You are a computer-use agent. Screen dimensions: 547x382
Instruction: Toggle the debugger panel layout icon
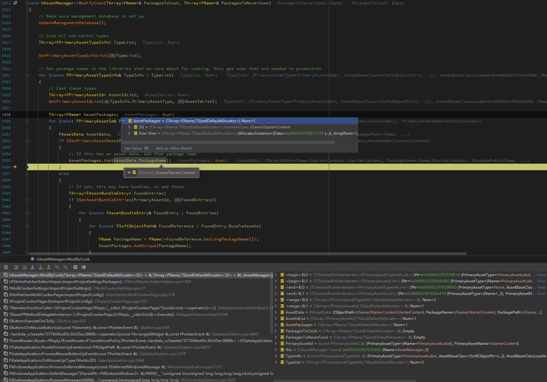[83, 267]
